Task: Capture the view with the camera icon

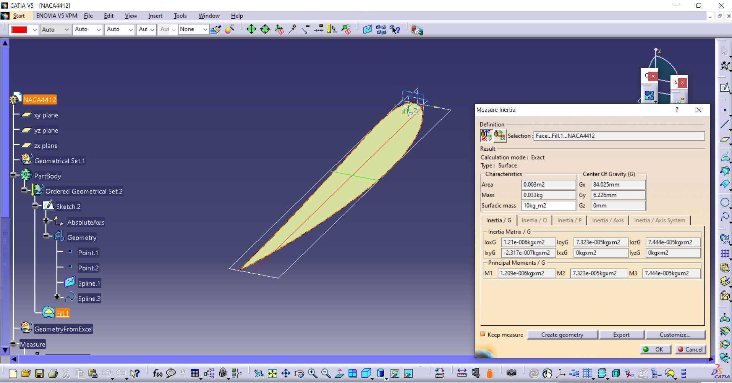Action: pos(511,373)
